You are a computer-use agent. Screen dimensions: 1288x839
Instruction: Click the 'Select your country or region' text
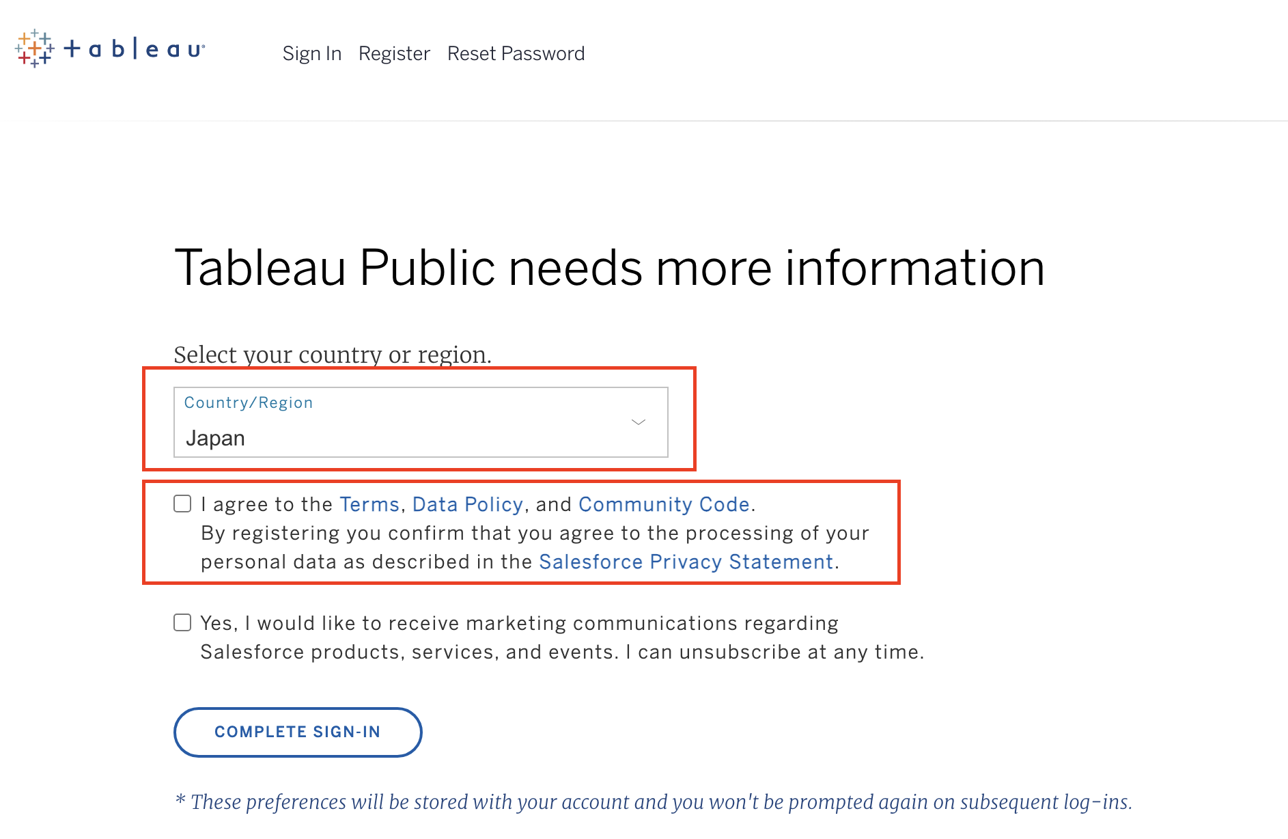pyautogui.click(x=333, y=355)
